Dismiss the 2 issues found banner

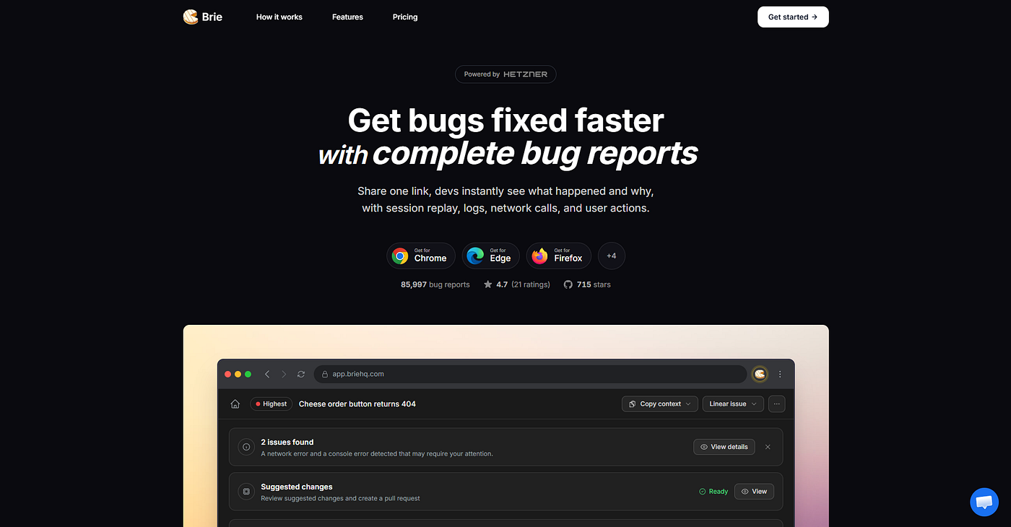(768, 447)
